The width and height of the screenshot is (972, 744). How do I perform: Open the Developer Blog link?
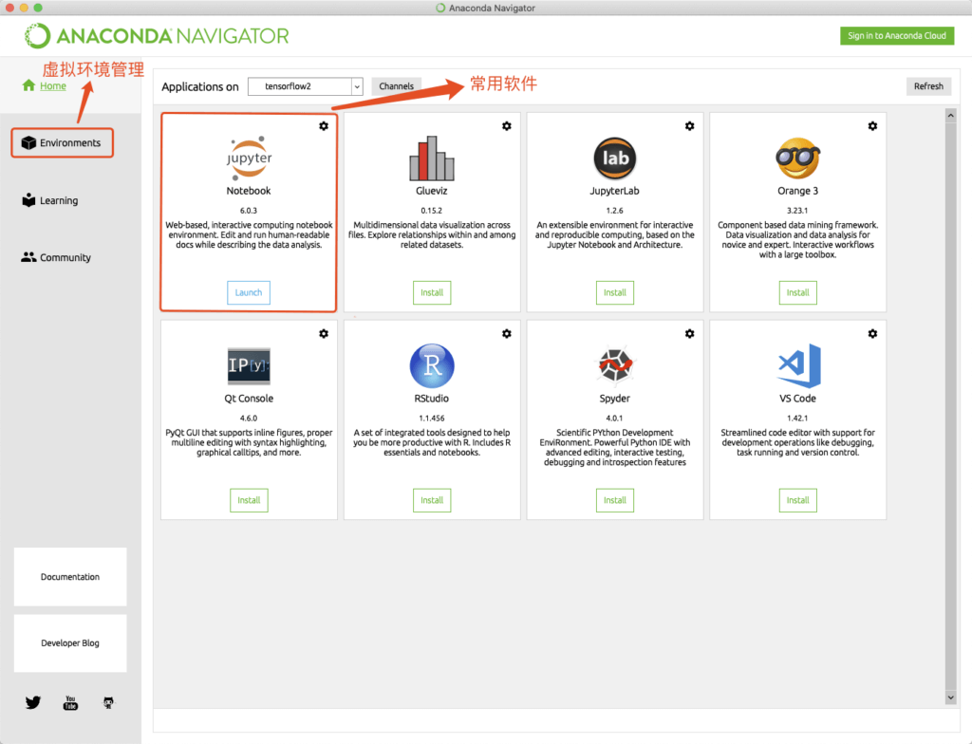coord(70,643)
